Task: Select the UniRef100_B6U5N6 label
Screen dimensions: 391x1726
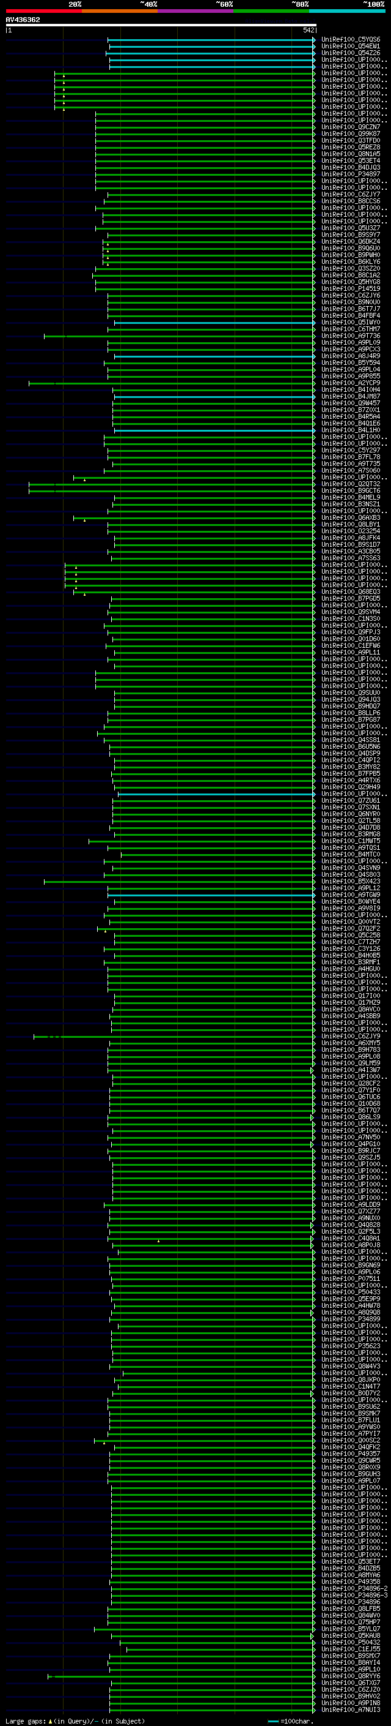Action: click(350, 747)
